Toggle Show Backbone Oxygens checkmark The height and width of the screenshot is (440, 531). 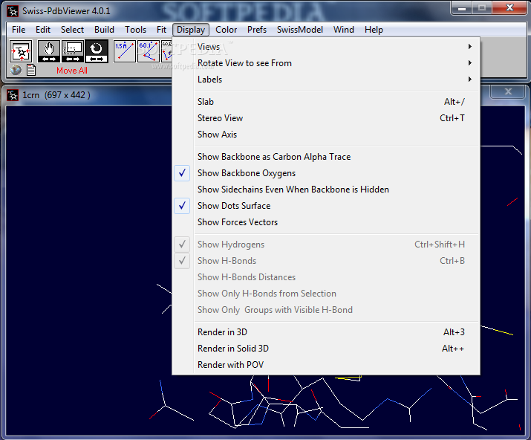(x=182, y=173)
